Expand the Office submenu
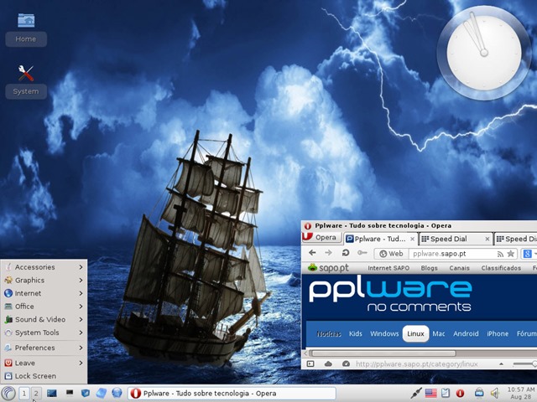 click(44, 307)
